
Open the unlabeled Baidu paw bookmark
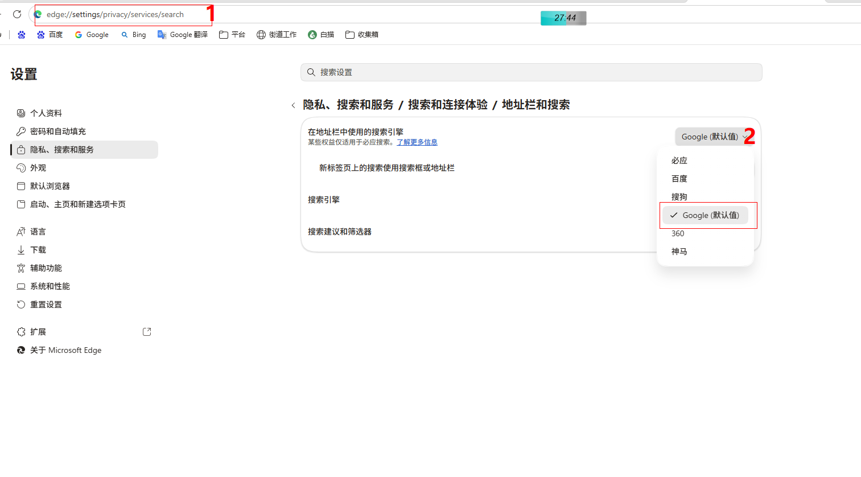point(22,35)
